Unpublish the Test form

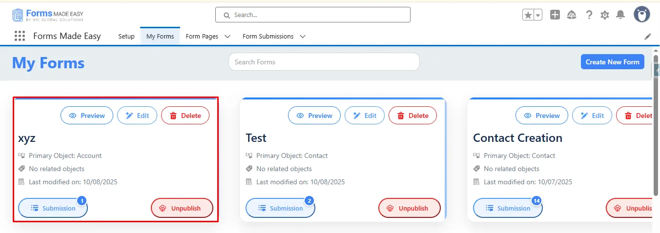(410, 208)
